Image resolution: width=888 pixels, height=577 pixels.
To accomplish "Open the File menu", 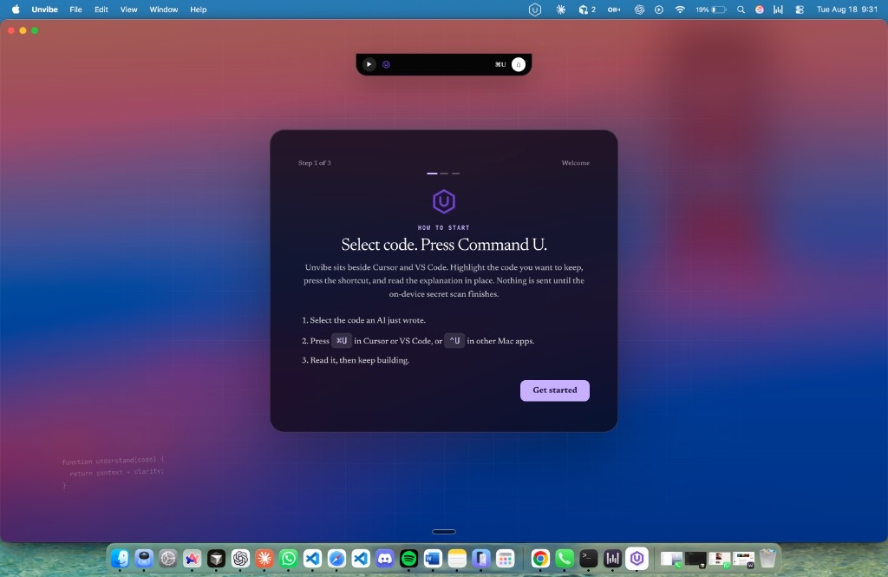I will point(76,10).
